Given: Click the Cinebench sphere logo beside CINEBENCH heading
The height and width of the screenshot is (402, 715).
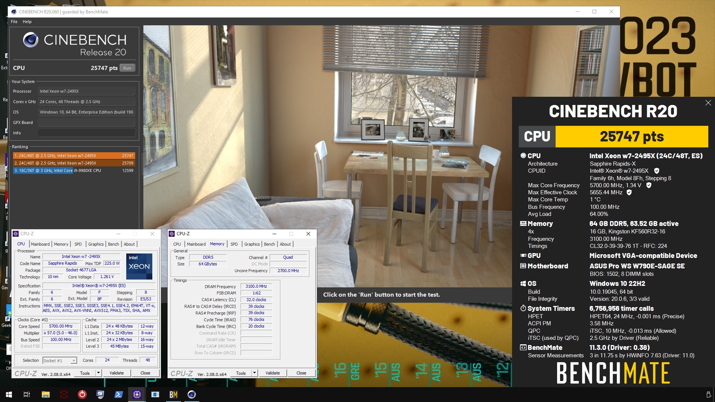Looking at the screenshot, I should 31,40.
